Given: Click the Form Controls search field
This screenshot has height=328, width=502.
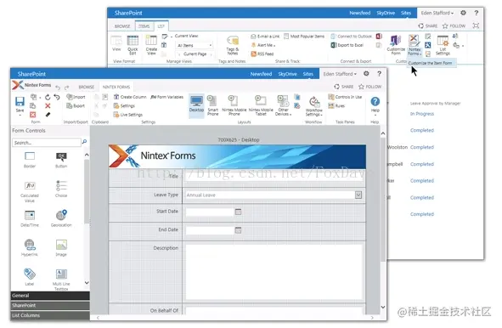Looking at the screenshot, I should [47, 143].
